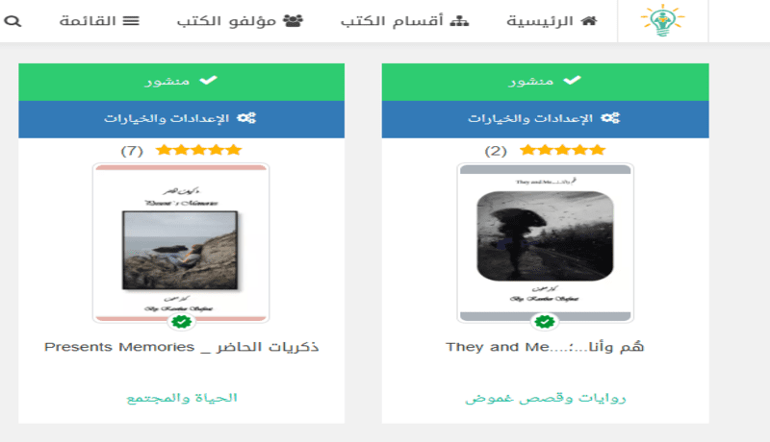Viewport: 770px width, 442px height.
Task: Toggle منشور status on Presents Memories card
Action: click(181, 82)
